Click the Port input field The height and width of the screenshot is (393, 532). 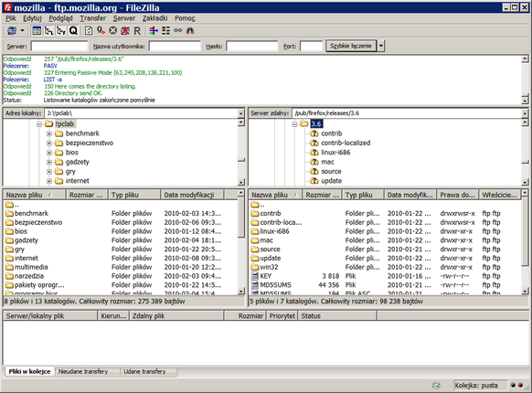pos(311,47)
